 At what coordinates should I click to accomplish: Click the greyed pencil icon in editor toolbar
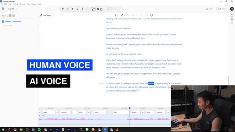tap(147, 15)
